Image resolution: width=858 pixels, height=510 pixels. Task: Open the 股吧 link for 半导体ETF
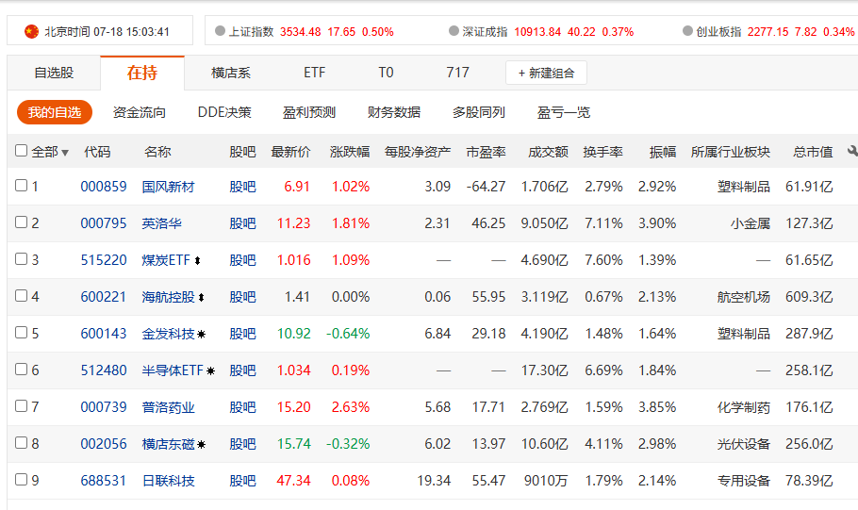(242, 370)
